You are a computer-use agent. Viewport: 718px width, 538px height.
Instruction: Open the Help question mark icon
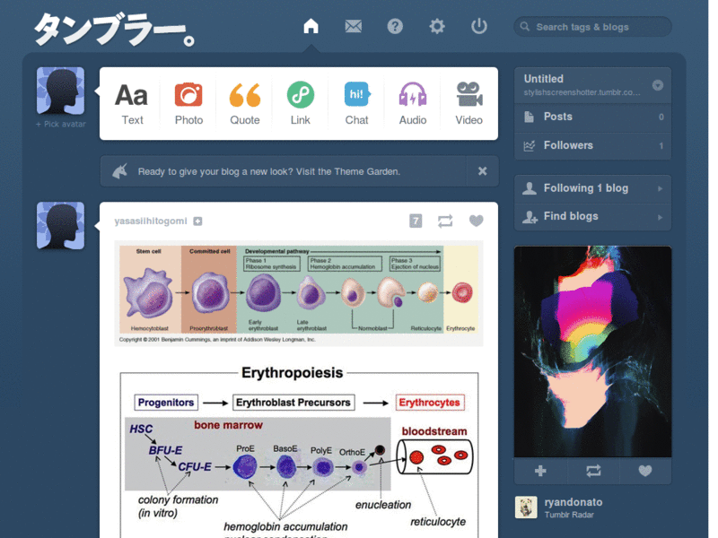point(395,26)
